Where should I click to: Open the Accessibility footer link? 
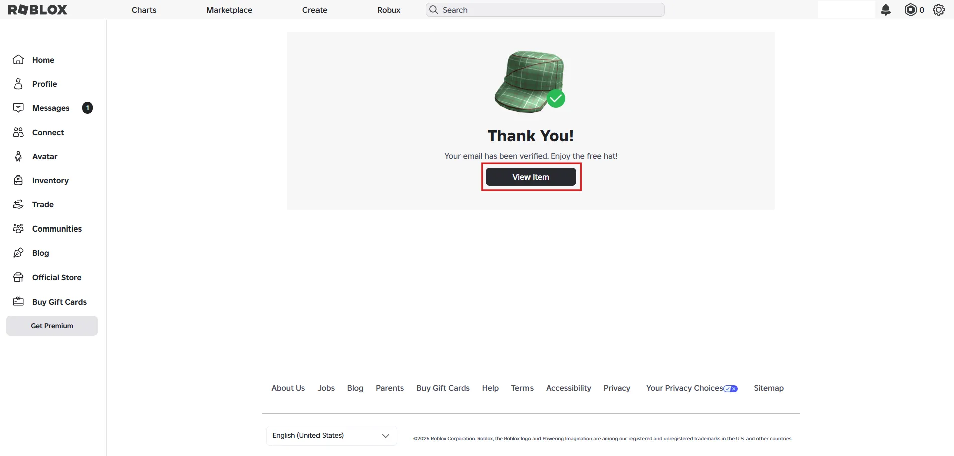coord(569,388)
